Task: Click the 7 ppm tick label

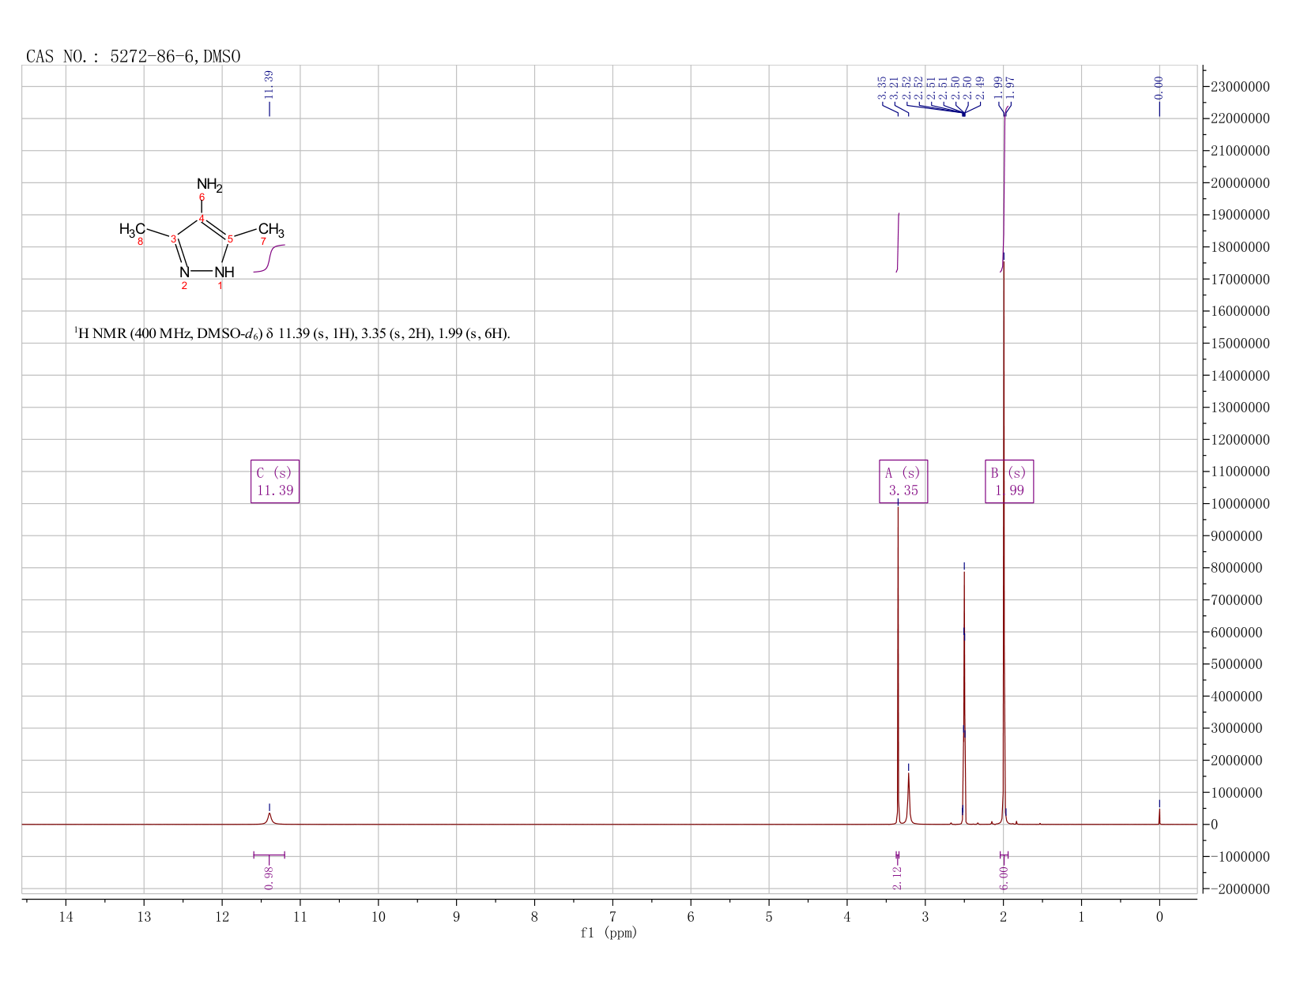Action: (612, 917)
